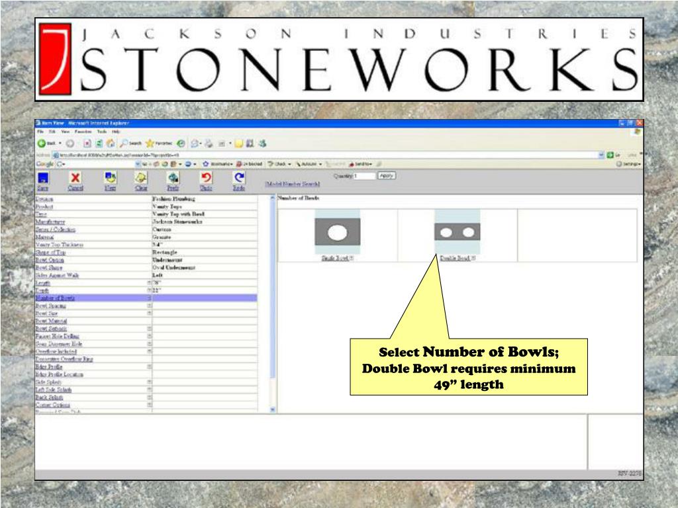This screenshot has width=678, height=508.
Task: Click the Bowl Spacing attribute link
Action: (51, 306)
